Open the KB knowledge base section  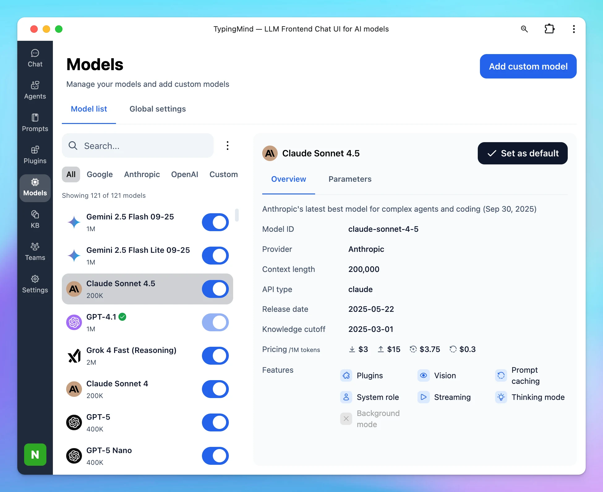click(35, 220)
